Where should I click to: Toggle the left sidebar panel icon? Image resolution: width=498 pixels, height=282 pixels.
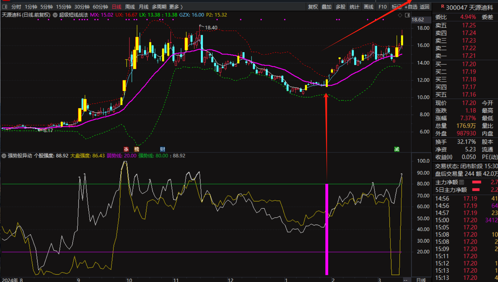[5, 7]
